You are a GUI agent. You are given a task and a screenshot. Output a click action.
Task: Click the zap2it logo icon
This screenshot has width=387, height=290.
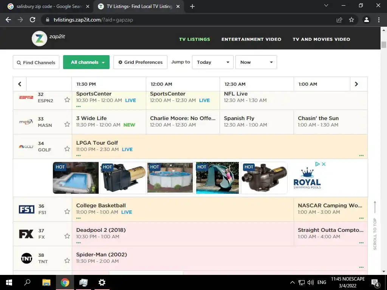pos(39,39)
